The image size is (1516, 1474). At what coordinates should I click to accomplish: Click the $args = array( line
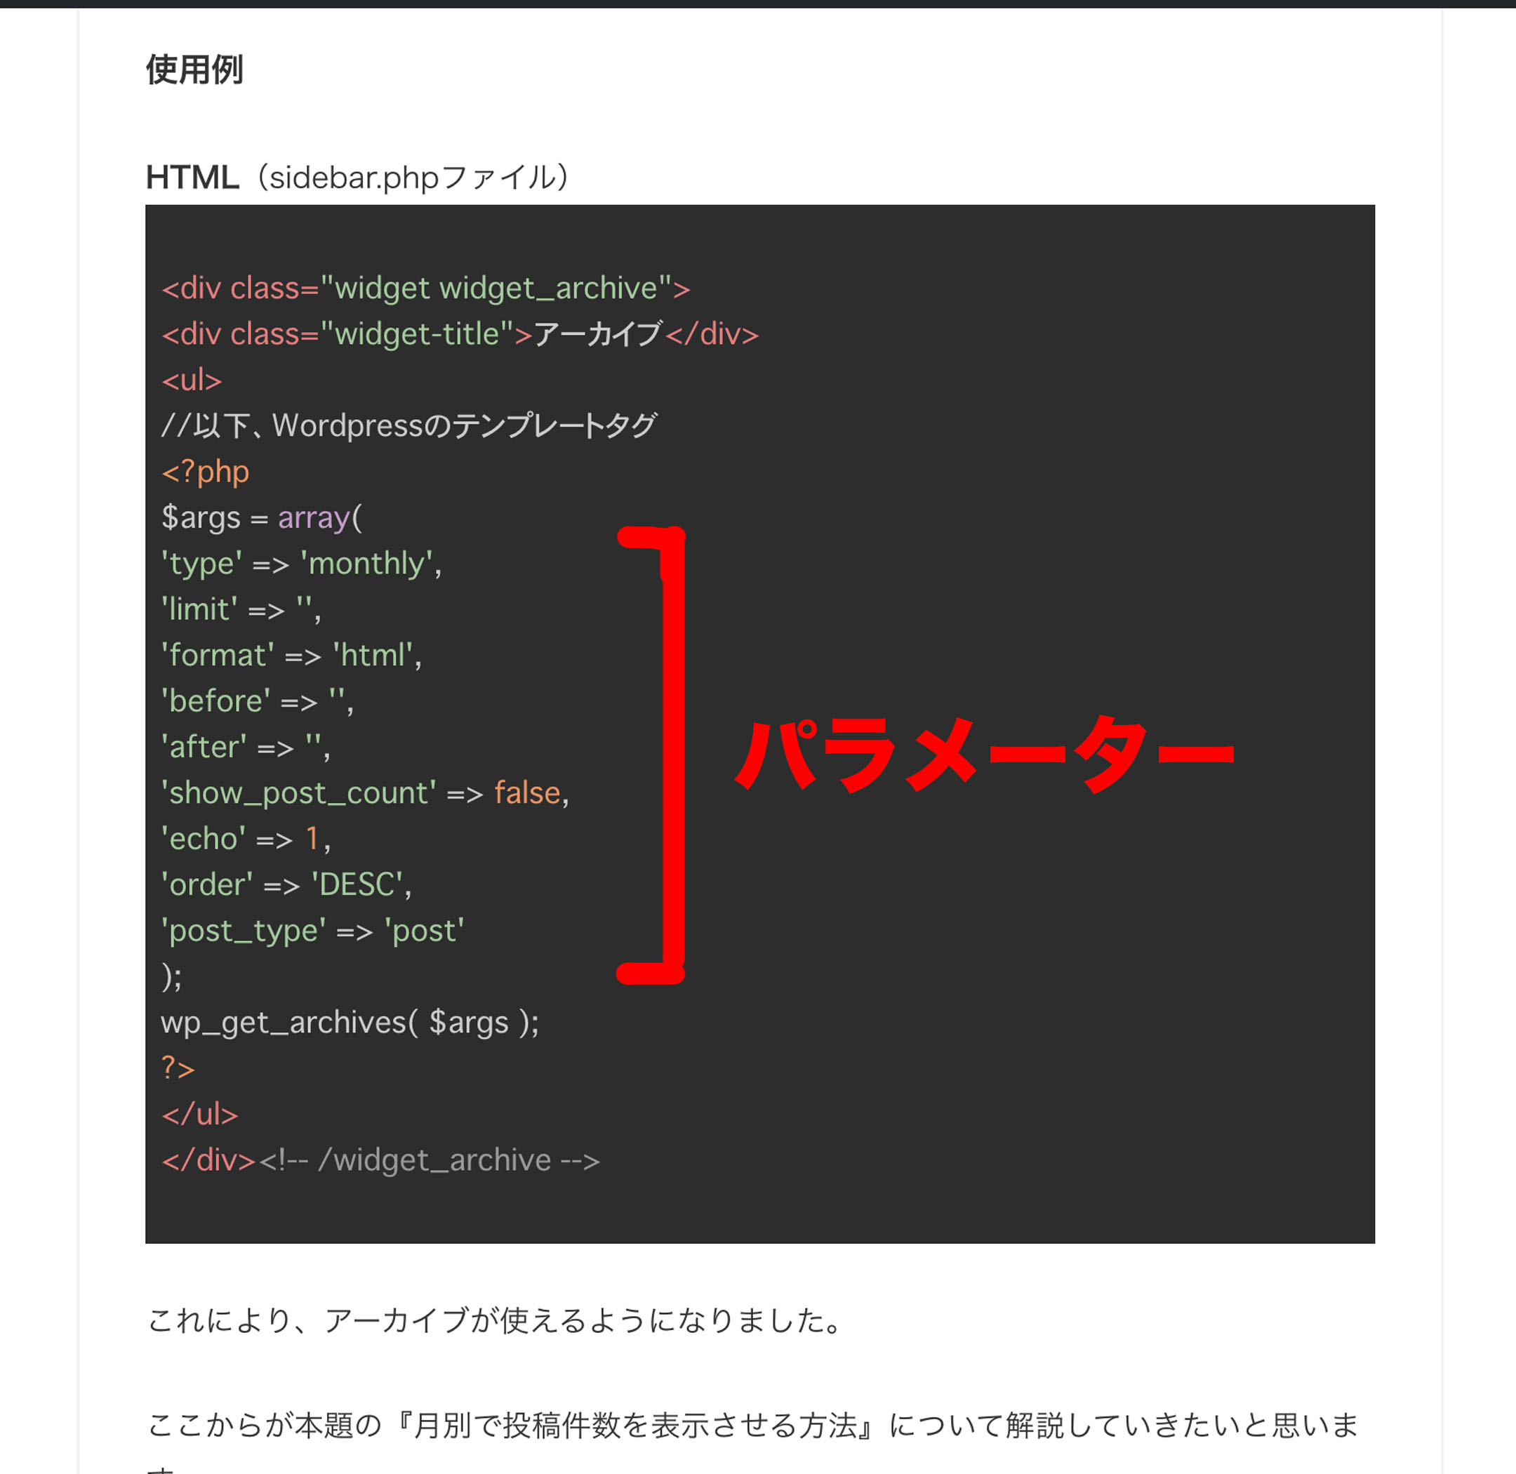click(261, 517)
